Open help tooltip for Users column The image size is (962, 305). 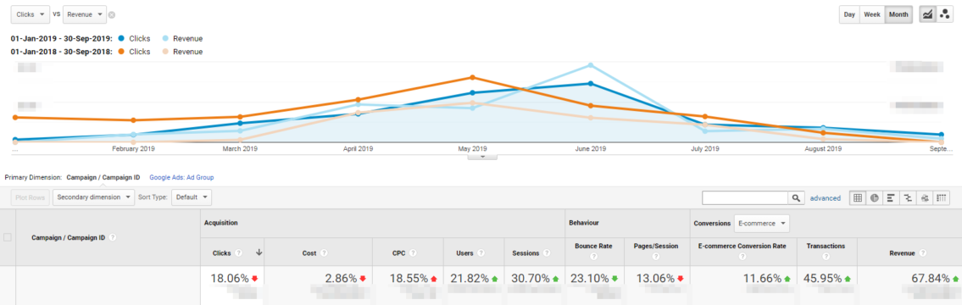pos(481,252)
